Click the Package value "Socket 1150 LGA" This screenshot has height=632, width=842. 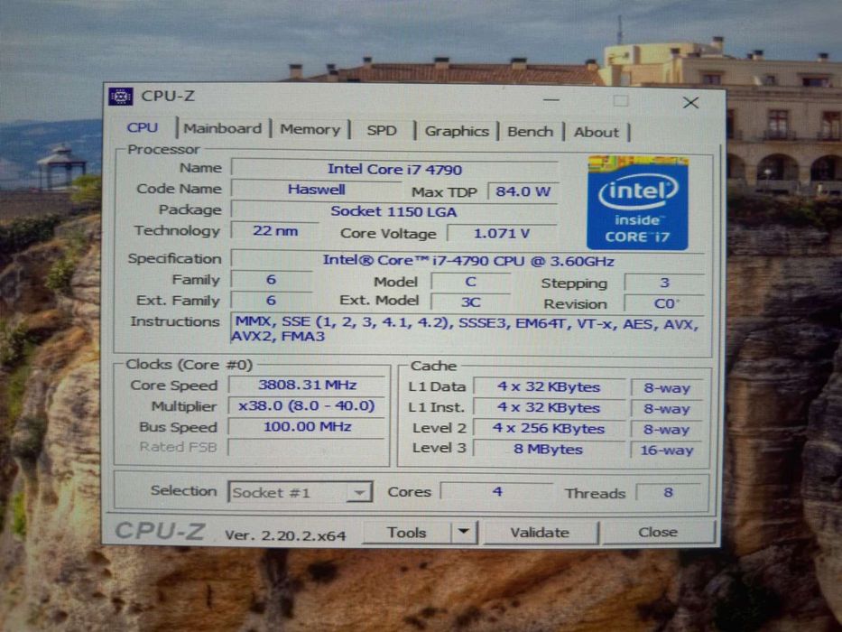394,211
